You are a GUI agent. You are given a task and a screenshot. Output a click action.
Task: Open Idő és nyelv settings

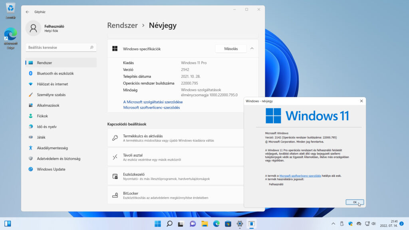coord(61,127)
